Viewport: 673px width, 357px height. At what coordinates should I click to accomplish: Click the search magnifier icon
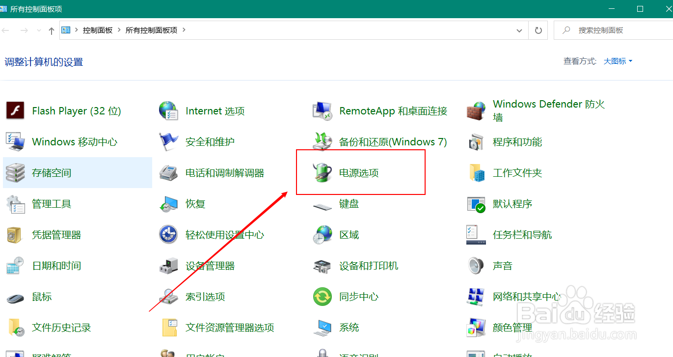(x=566, y=30)
